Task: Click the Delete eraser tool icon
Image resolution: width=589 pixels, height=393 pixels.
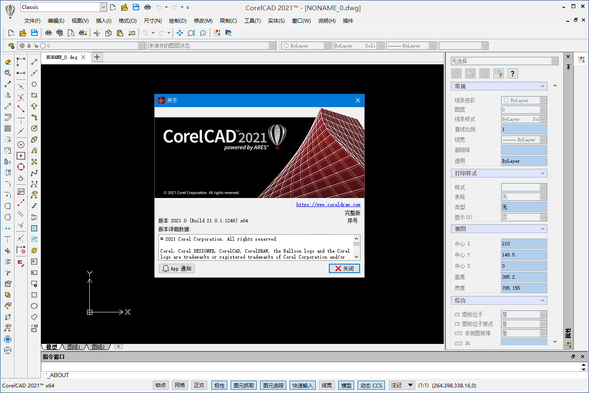Action: click(x=8, y=62)
